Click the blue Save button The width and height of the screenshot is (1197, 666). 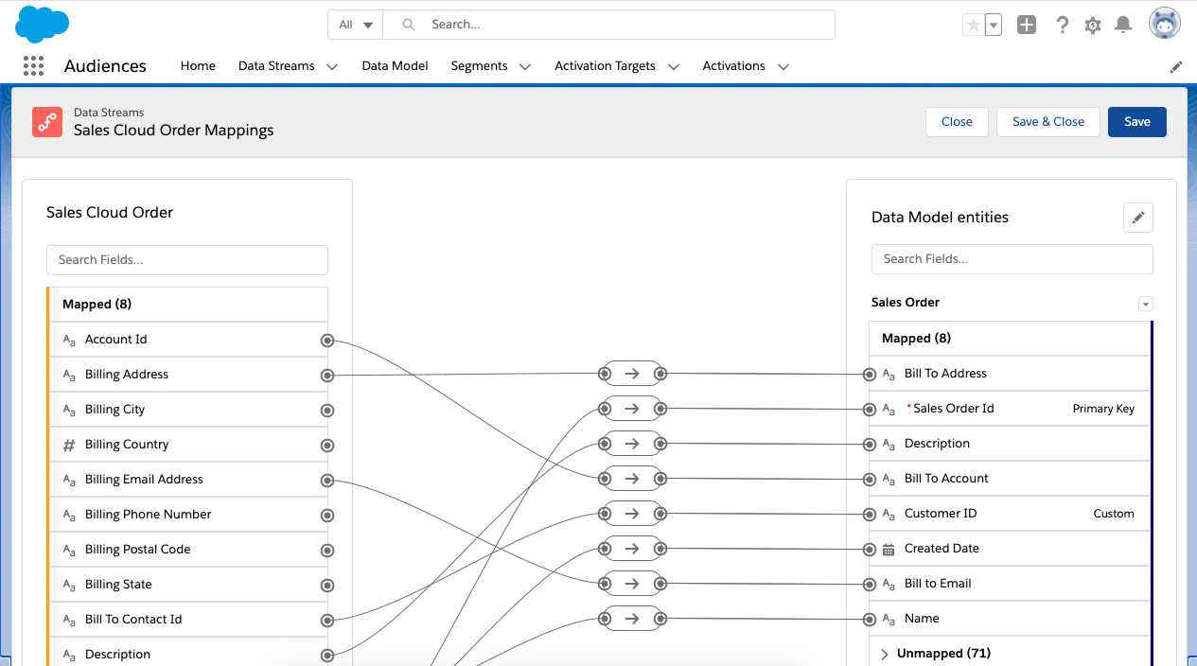(1137, 122)
